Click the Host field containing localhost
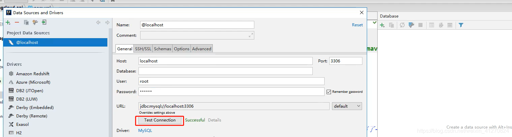 (225, 61)
